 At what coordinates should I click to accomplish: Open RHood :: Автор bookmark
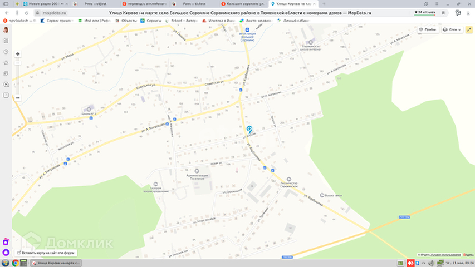coord(182,21)
